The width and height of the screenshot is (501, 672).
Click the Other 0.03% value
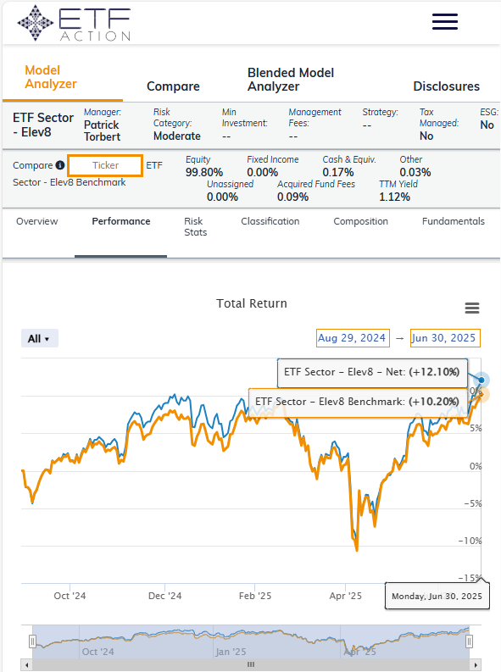tap(415, 172)
